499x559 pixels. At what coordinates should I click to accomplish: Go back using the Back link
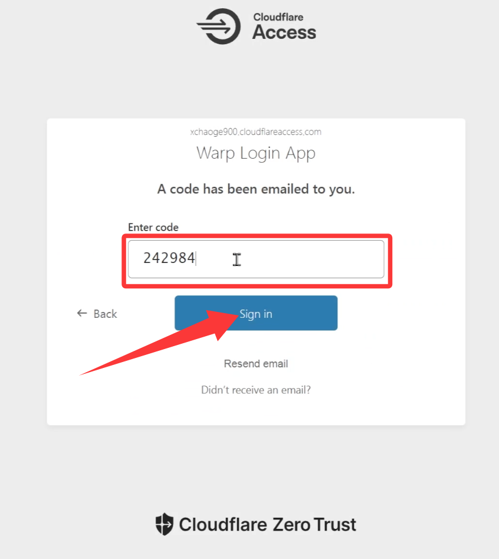pos(105,314)
